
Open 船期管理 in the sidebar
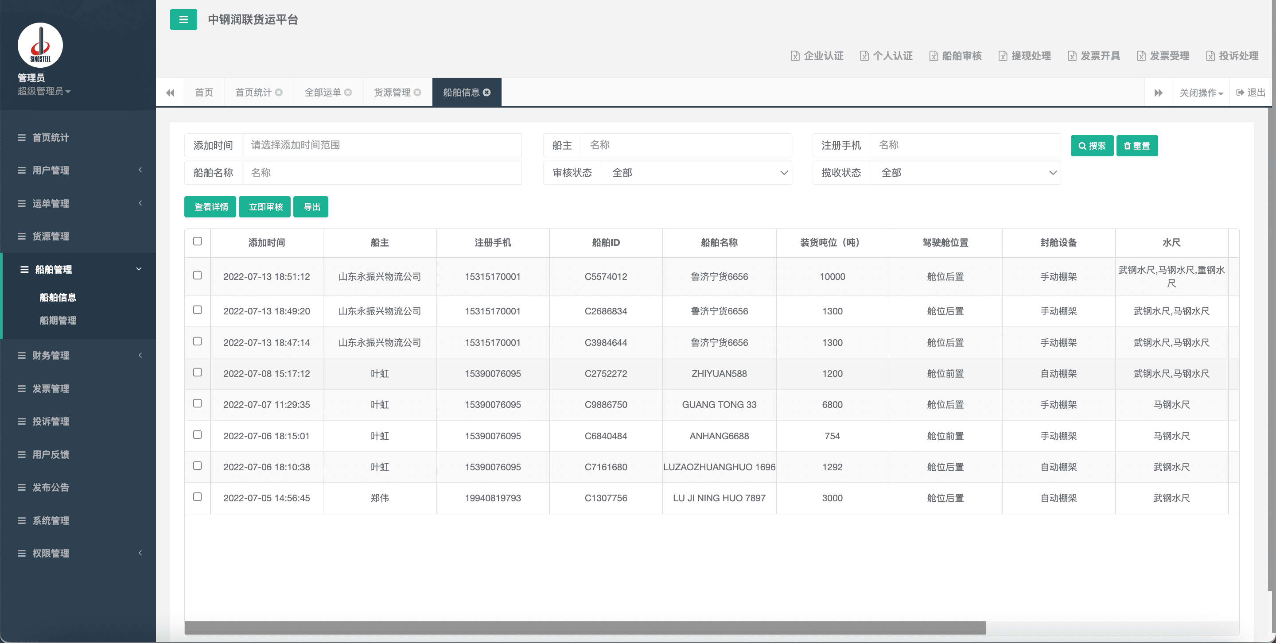(58, 320)
